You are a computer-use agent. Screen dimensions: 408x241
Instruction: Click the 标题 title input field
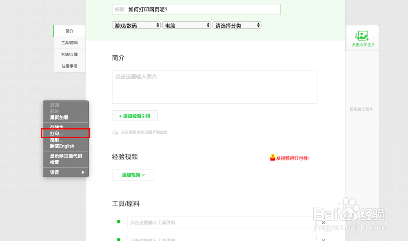(x=196, y=9)
